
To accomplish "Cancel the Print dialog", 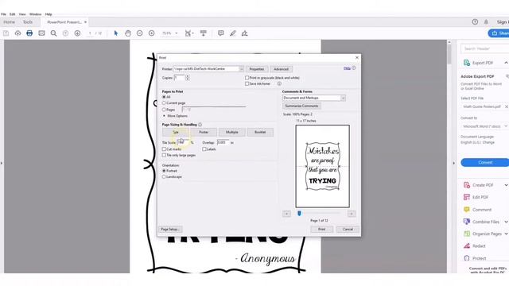I will (x=348, y=230).
